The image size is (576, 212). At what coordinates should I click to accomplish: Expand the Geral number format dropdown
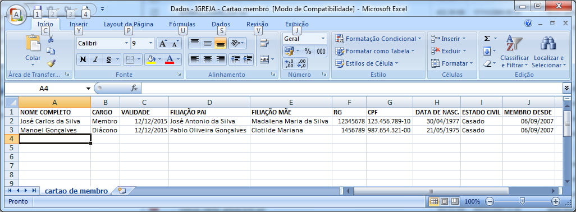coord(323,39)
